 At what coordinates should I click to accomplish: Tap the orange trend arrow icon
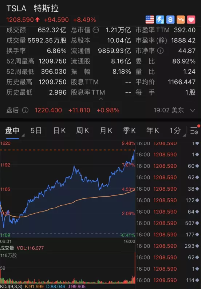click(x=181, y=19)
